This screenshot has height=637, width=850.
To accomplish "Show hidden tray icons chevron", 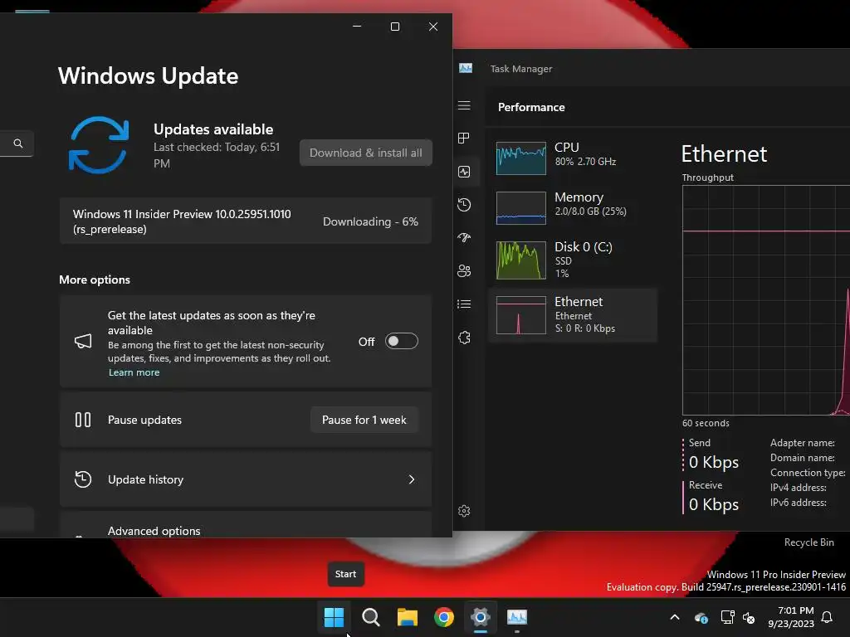I will (675, 617).
